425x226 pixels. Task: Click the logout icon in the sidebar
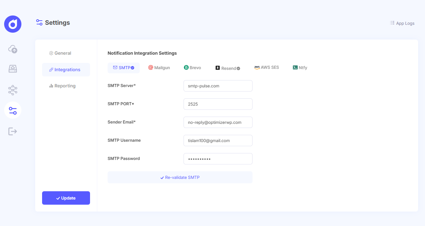[12, 131]
